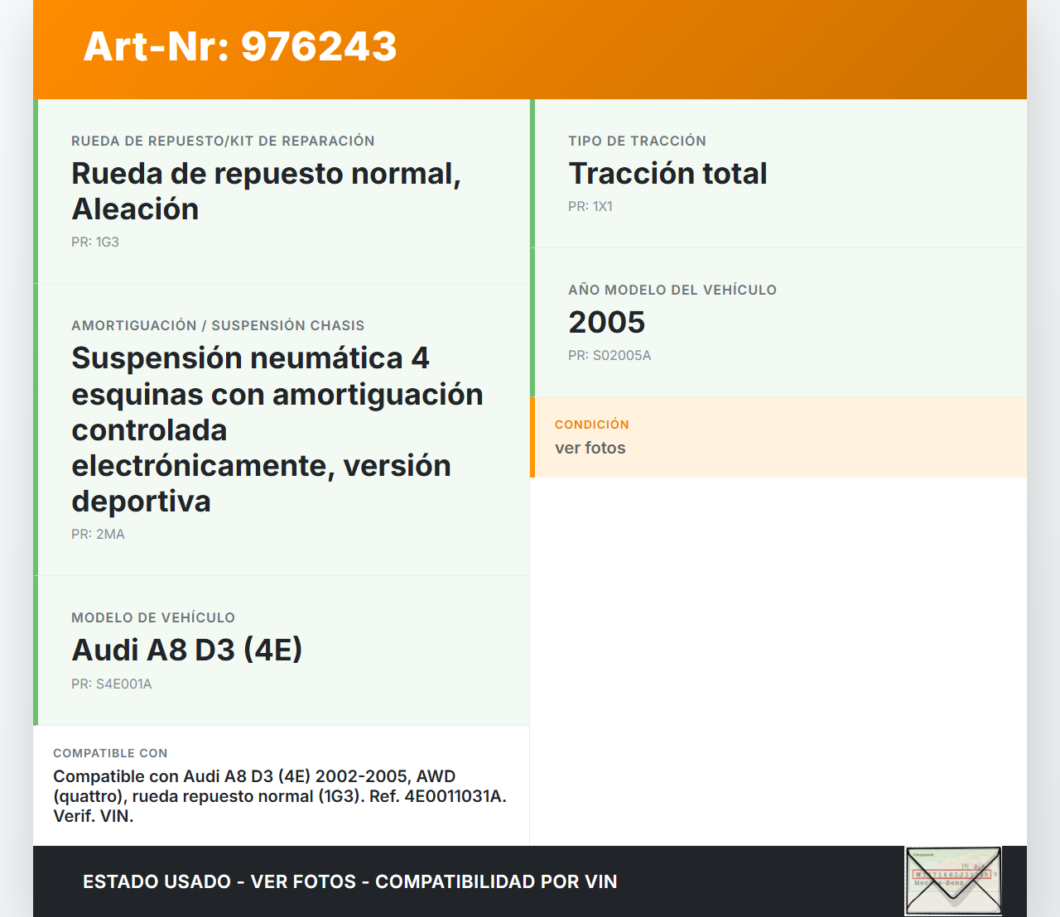Select the Audi A8 D3 (4E) heading
Screen dimensions: 1060x917
click(x=187, y=650)
